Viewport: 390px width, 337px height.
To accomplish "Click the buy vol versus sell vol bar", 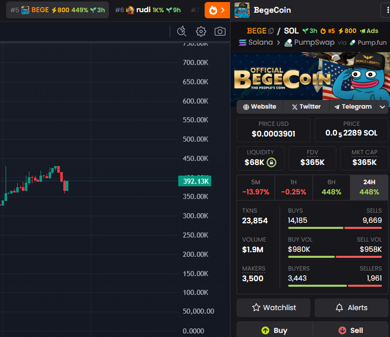I will 335,257.
